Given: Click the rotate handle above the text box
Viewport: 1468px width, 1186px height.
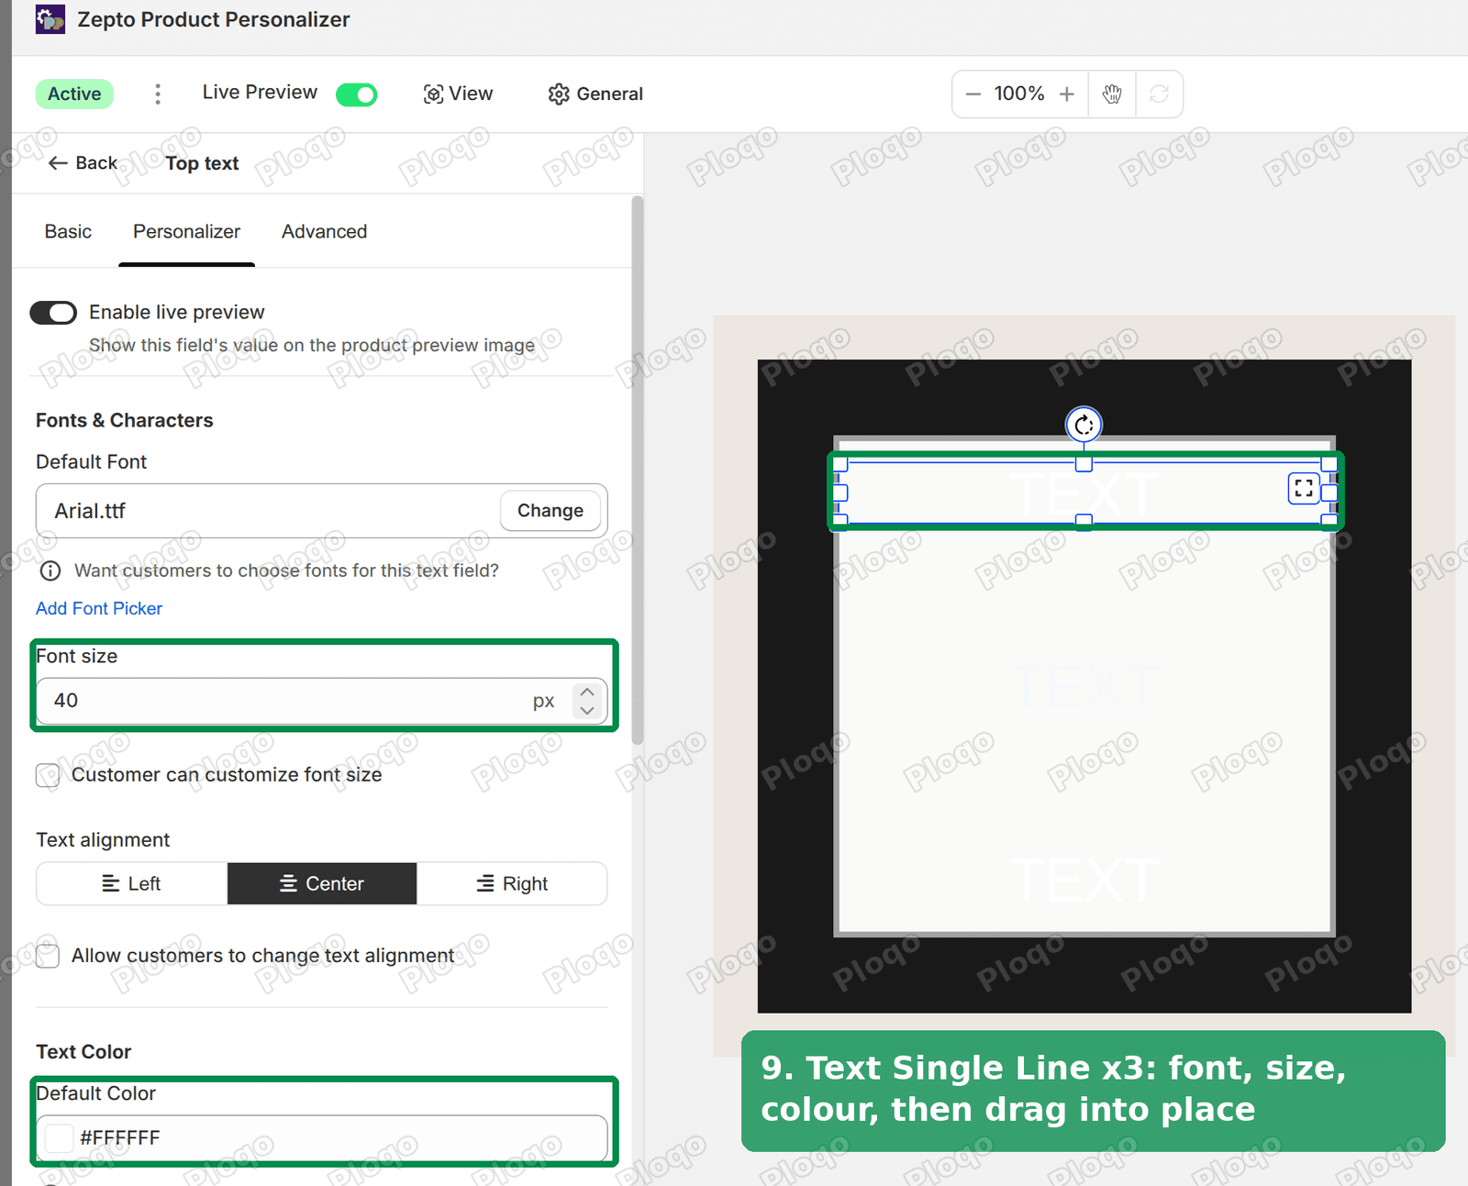Looking at the screenshot, I should pos(1084,425).
